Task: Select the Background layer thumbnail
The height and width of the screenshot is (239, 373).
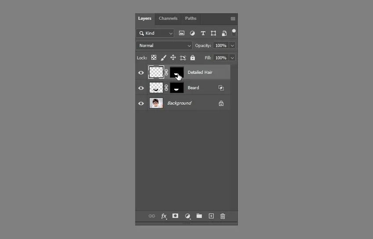Action: tap(156, 103)
